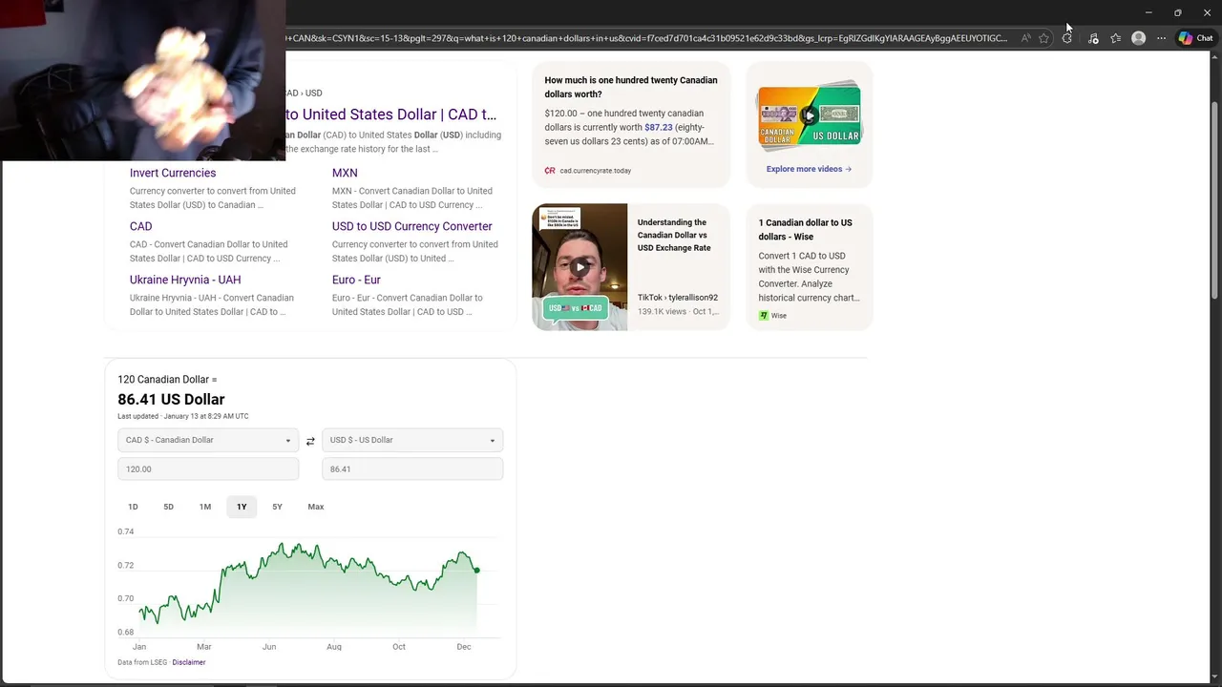
Task: Click the page vertical scrollbar thumb
Action: pos(1215,181)
